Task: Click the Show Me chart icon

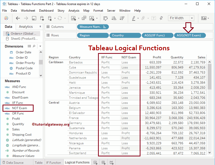Action: pos(204,18)
